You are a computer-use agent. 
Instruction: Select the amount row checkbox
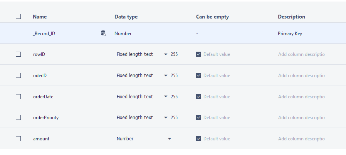18,139
